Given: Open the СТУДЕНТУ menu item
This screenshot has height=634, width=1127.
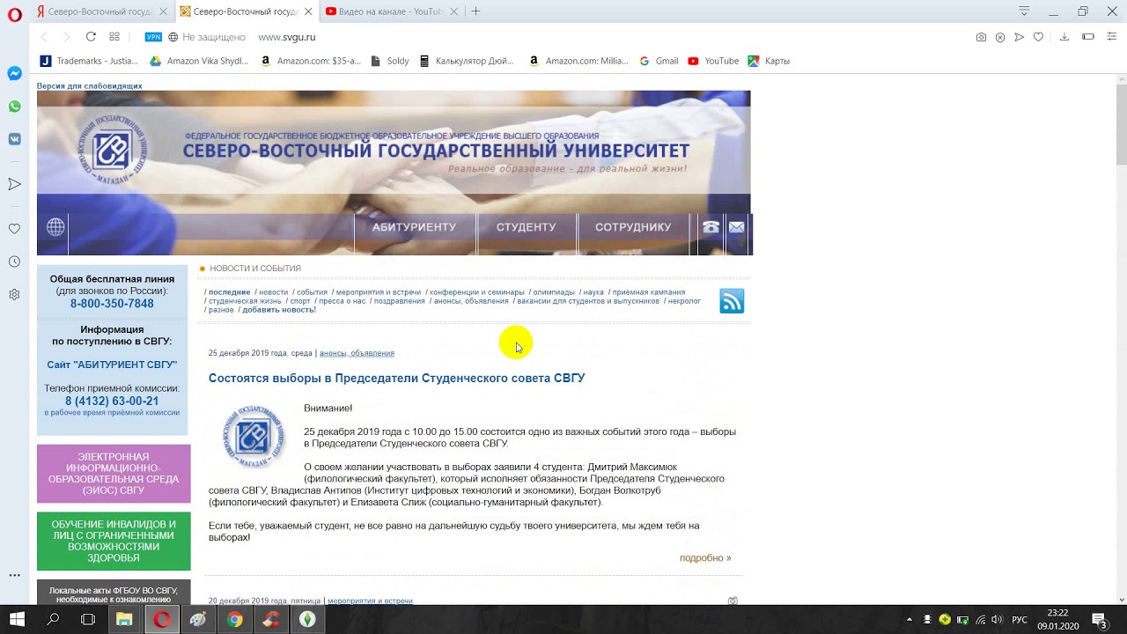Looking at the screenshot, I should (526, 227).
